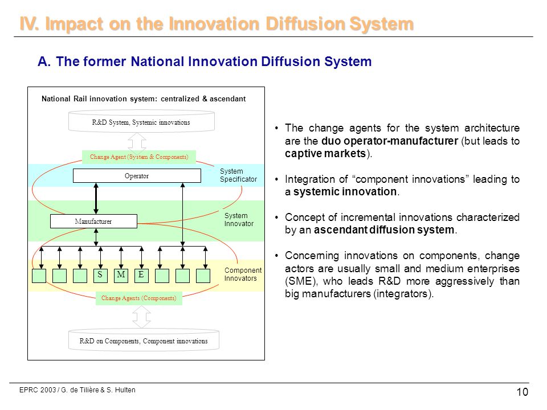This screenshot has height=410, width=547.
Task: Click the 'Change Agents (Components)' label
Action: coord(139,298)
